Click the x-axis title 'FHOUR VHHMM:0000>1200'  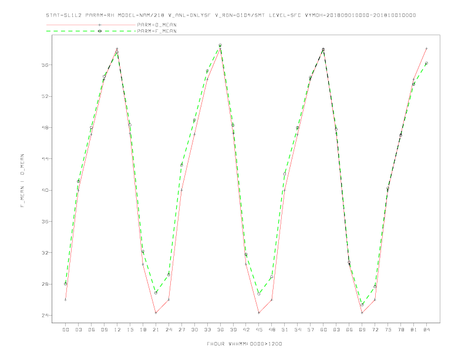(x=244, y=344)
